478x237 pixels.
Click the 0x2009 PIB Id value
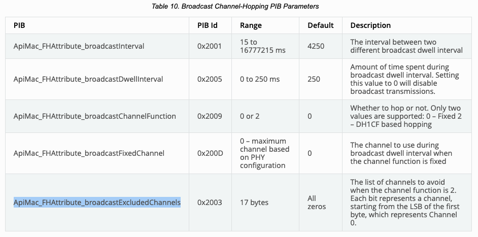click(210, 116)
